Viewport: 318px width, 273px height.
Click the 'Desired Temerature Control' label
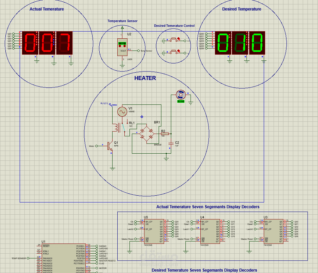pos(174,26)
